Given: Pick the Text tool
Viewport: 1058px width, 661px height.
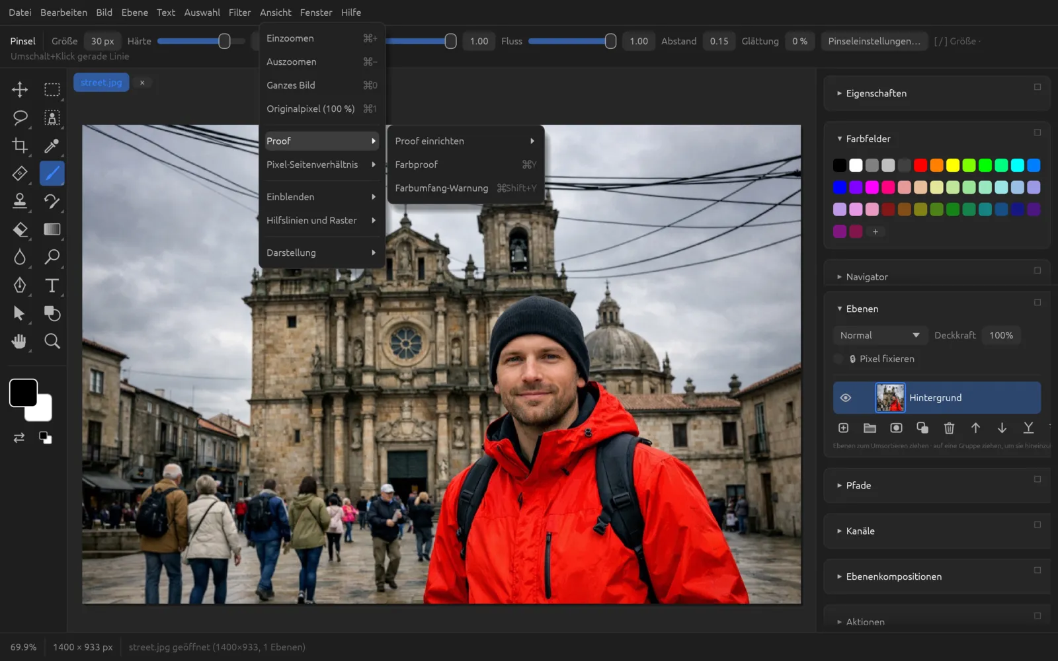Looking at the screenshot, I should coord(52,285).
